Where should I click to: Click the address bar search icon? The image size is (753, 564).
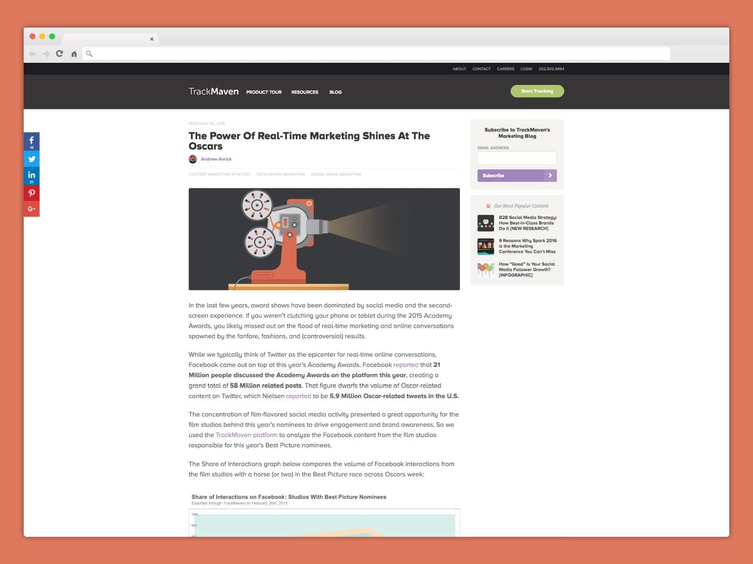[x=89, y=54]
